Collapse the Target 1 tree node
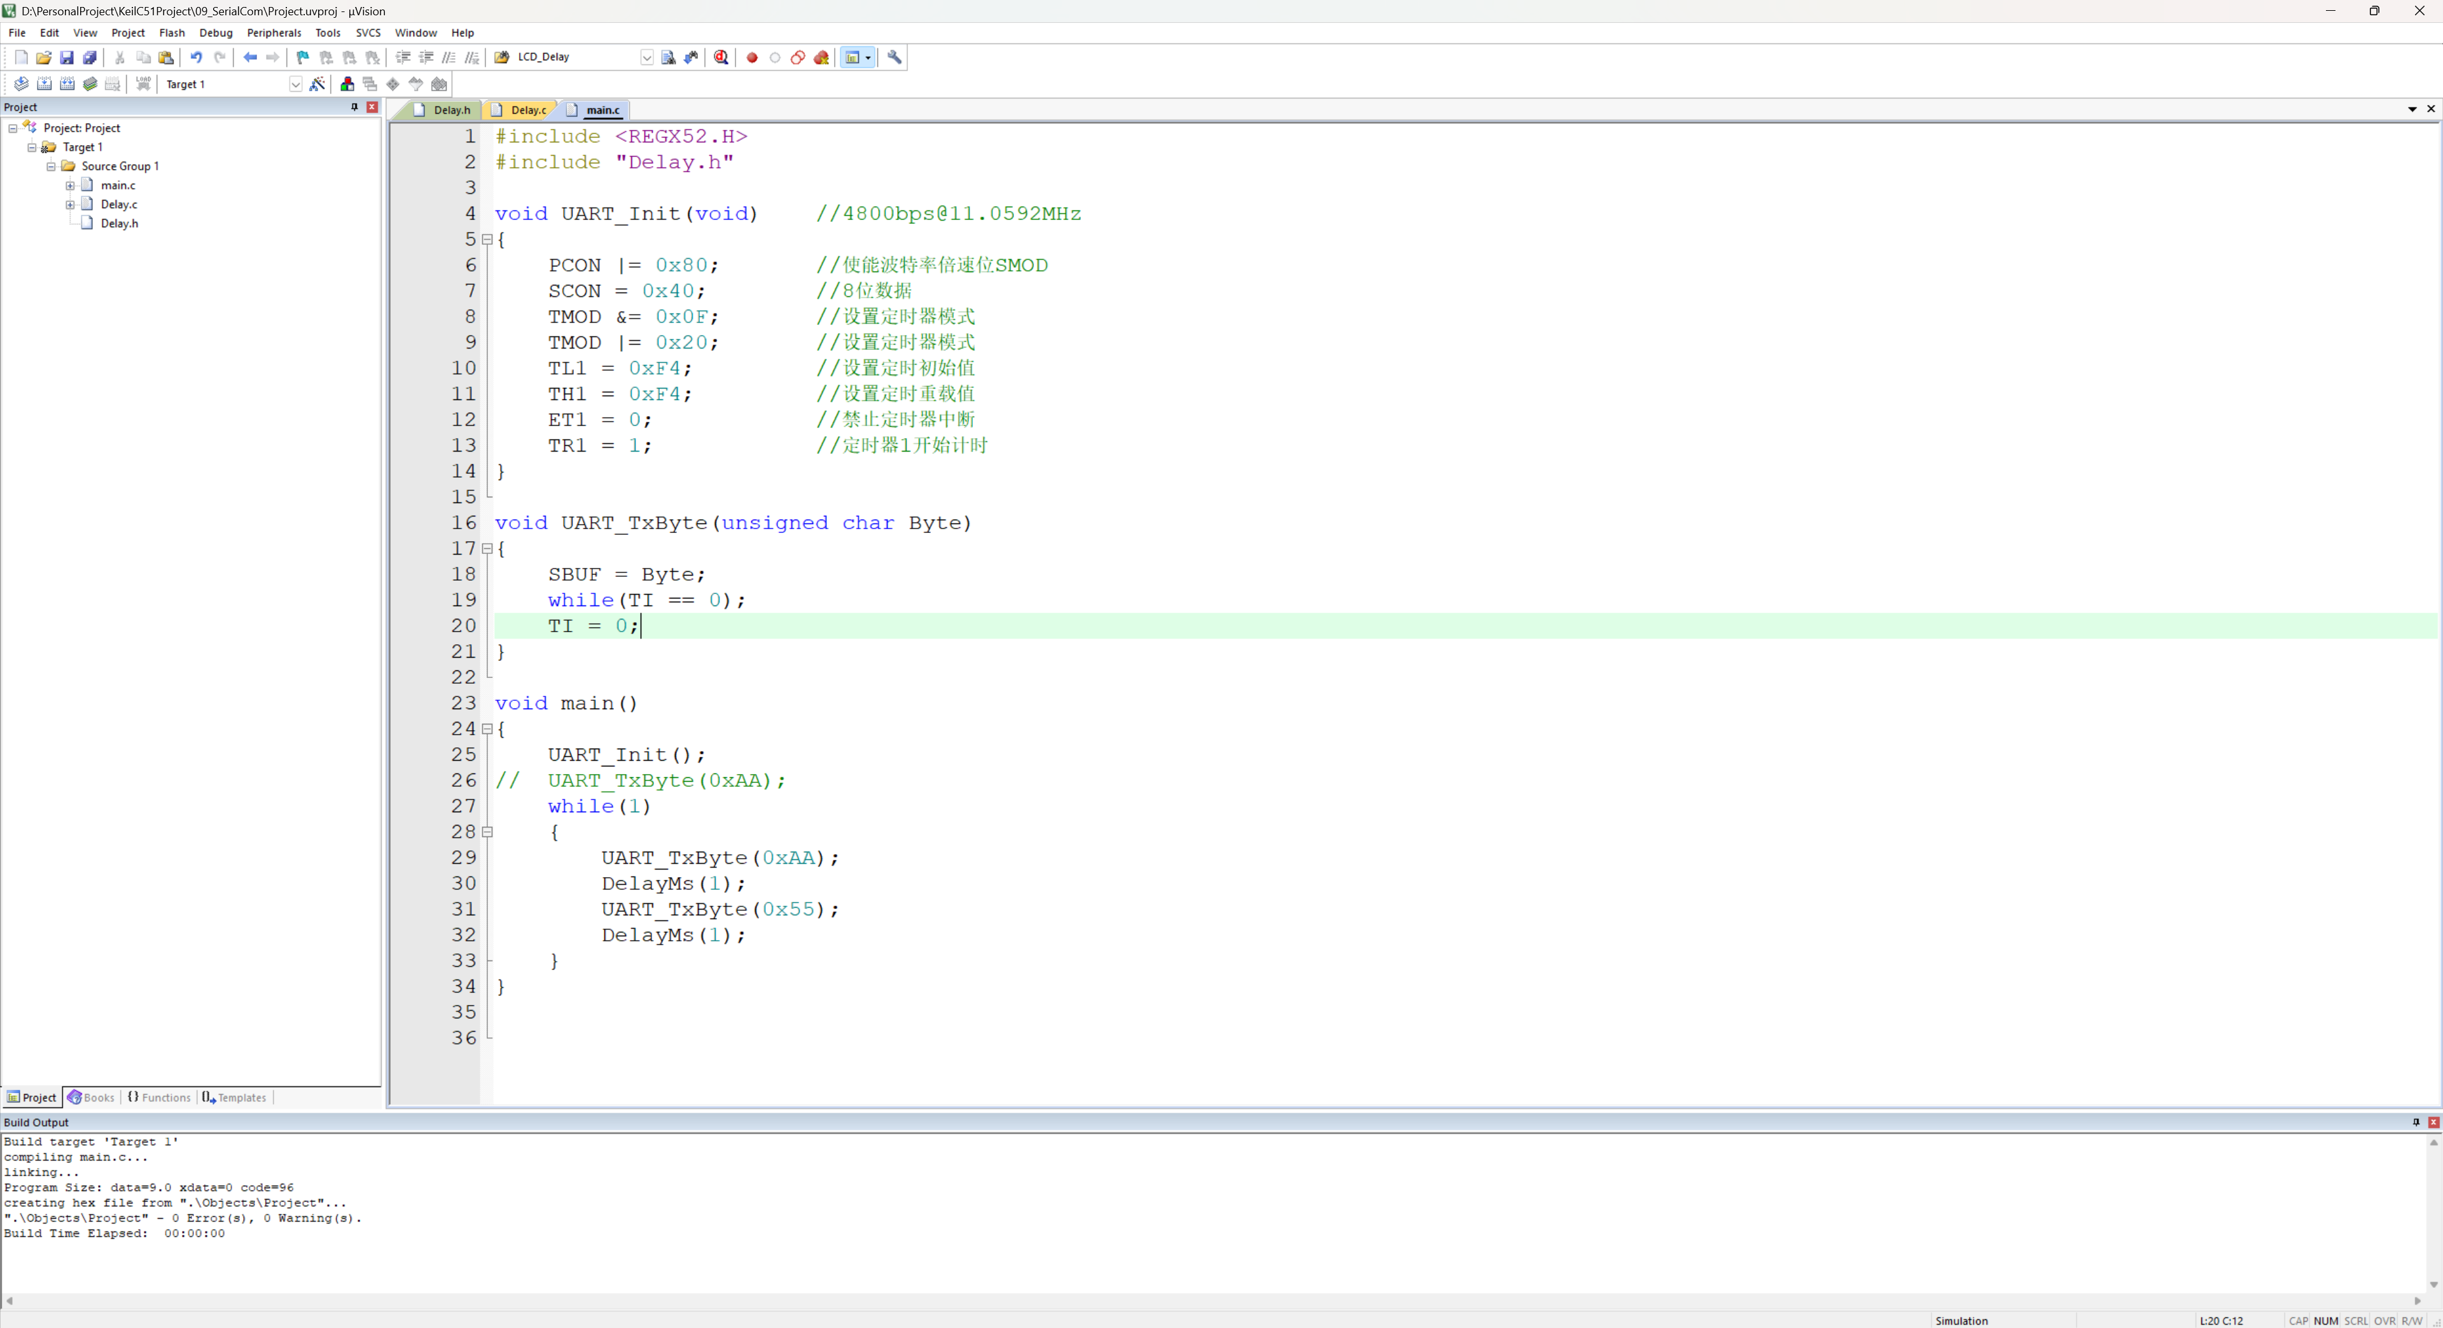Screen dimensions: 2443x1328 tap(31, 147)
